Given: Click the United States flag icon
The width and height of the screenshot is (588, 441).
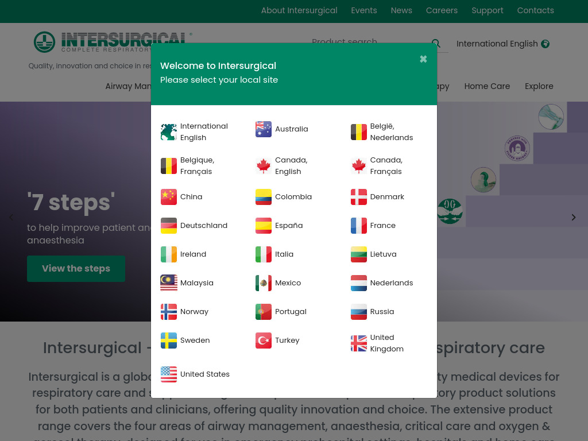Looking at the screenshot, I should [169, 374].
